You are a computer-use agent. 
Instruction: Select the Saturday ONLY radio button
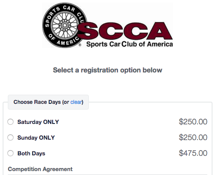(10, 122)
